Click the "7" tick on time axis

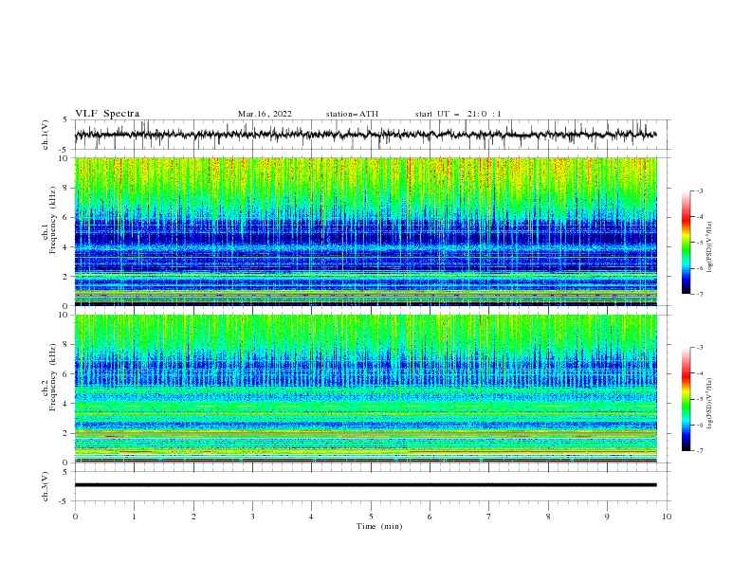(489, 517)
